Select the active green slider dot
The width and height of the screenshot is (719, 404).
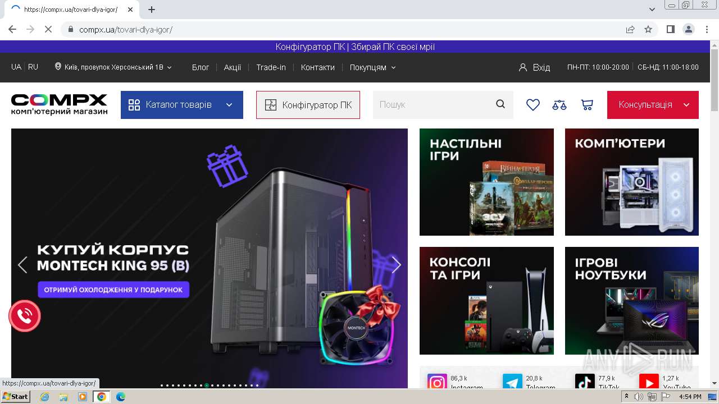pyautogui.click(x=207, y=385)
